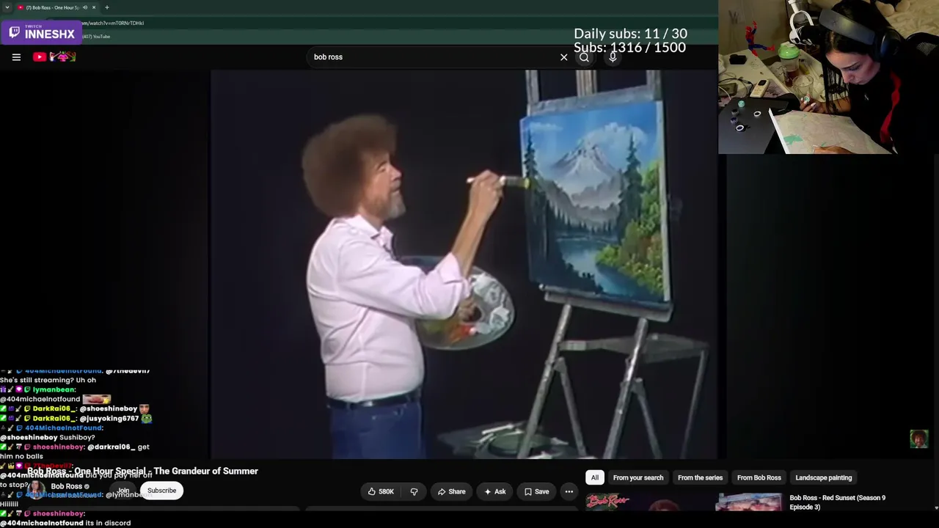
Task: Focus the 'bob ross' search field
Action: point(433,57)
